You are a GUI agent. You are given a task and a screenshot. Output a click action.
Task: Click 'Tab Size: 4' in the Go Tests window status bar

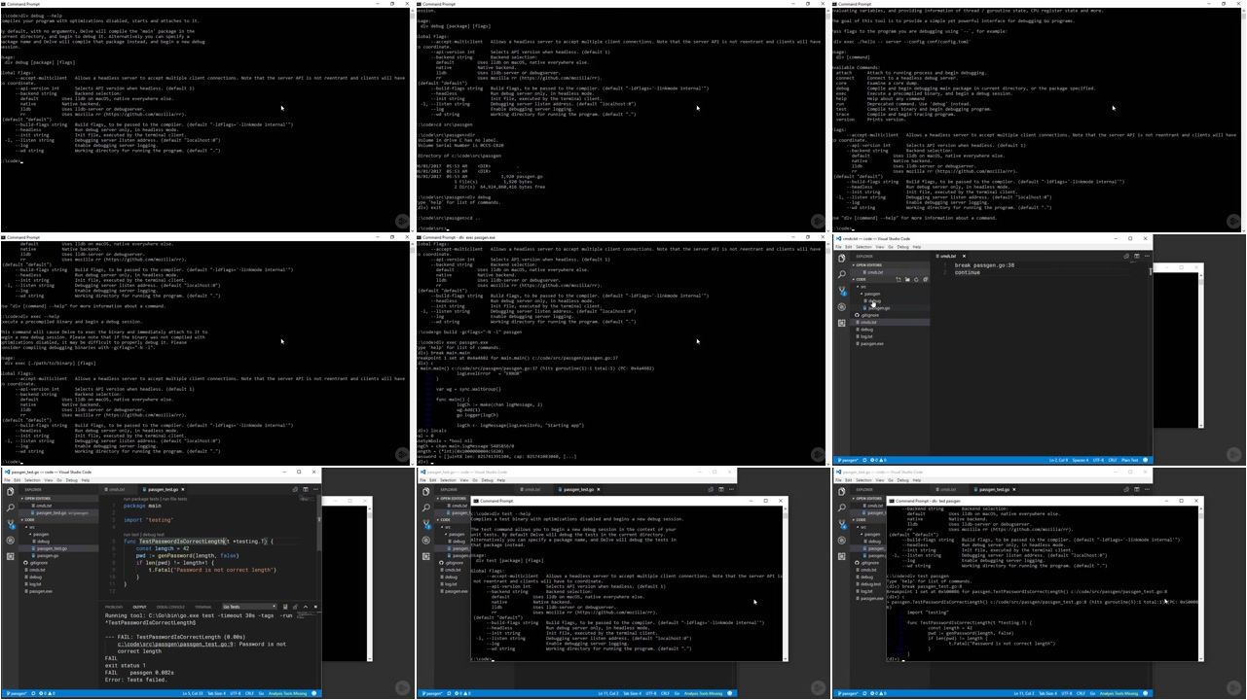click(x=216, y=693)
